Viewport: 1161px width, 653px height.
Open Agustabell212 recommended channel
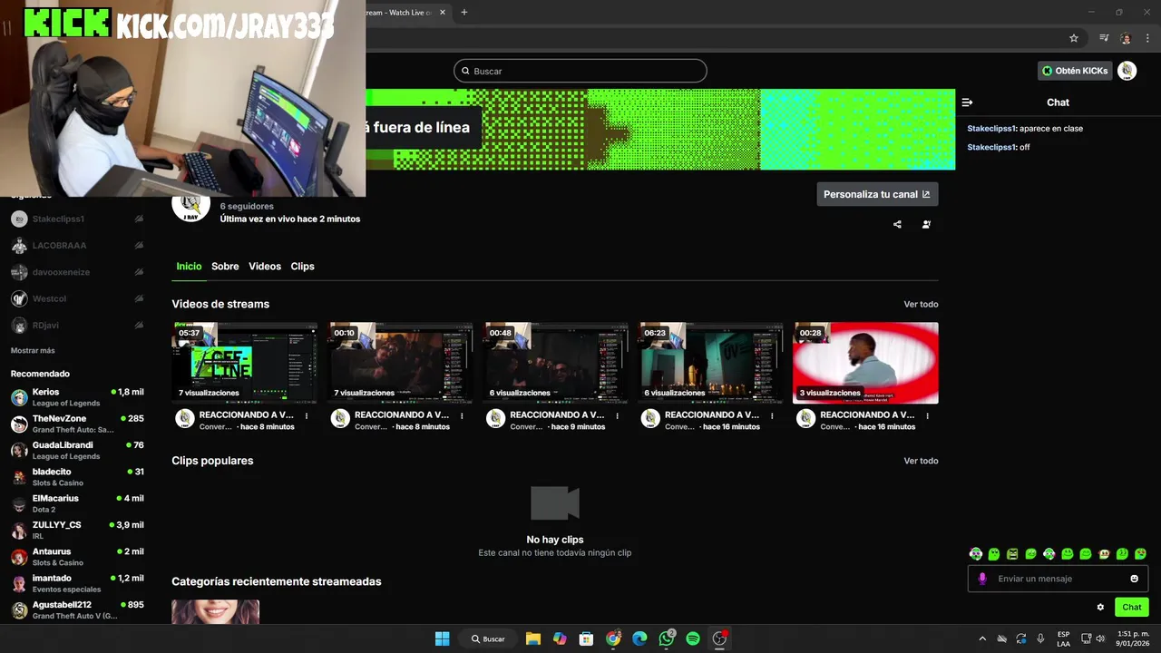(x=77, y=609)
